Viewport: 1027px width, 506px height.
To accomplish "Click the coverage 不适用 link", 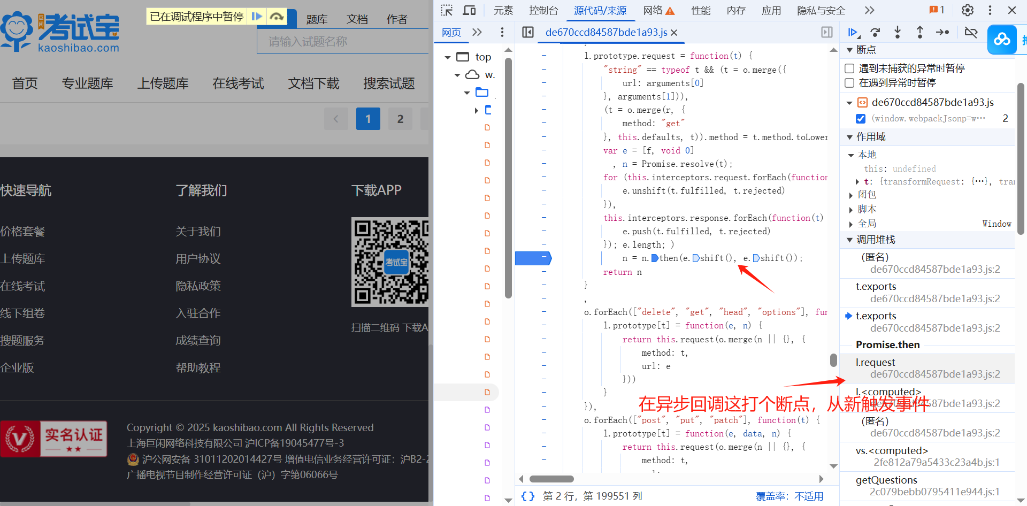I will click(809, 496).
